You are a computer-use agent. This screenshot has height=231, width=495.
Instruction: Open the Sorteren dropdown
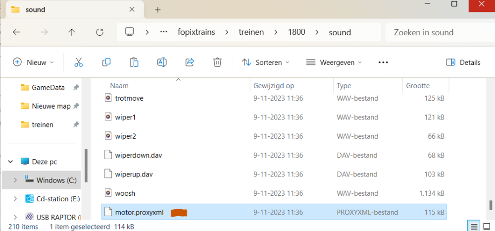[x=266, y=62]
